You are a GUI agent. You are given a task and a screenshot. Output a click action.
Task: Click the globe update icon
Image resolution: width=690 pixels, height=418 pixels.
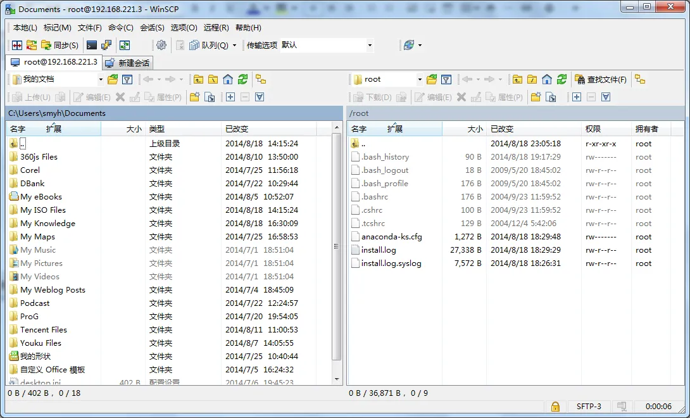409,45
